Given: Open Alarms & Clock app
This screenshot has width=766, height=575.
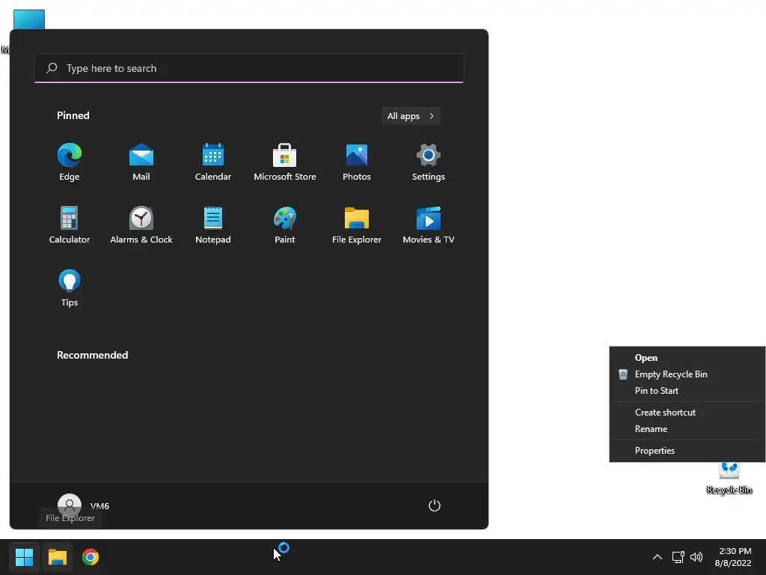Looking at the screenshot, I should pos(141,225).
